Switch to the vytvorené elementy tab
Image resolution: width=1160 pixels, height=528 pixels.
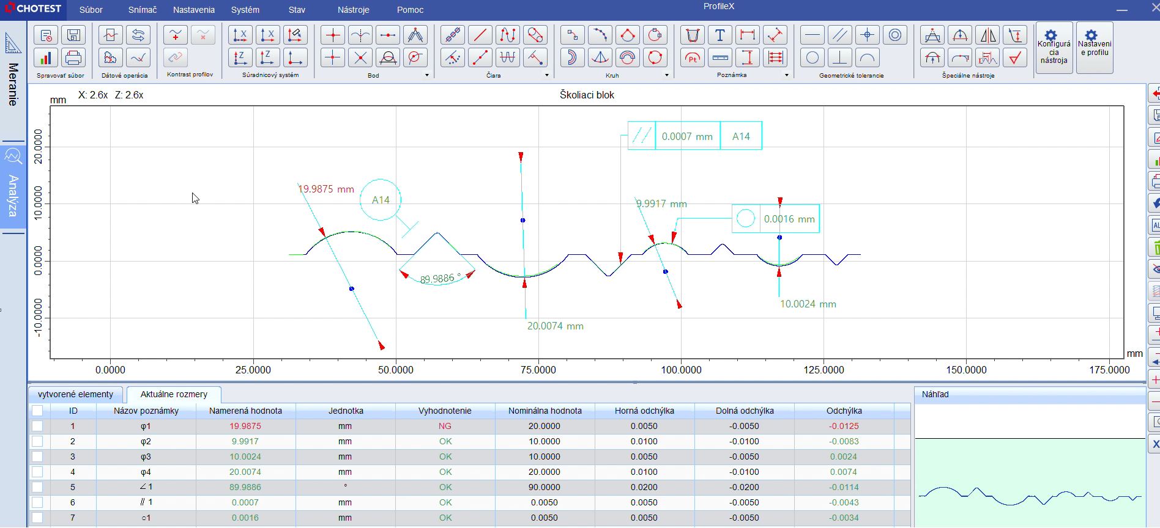pos(75,394)
